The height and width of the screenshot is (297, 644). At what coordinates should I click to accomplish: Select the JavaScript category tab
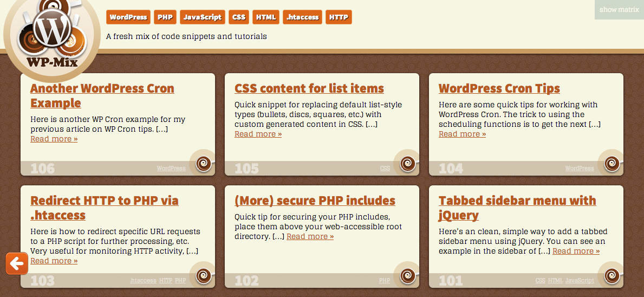[x=203, y=17]
